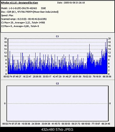
Task: Click the 16:22:47 time label
Action: (27, 77)
